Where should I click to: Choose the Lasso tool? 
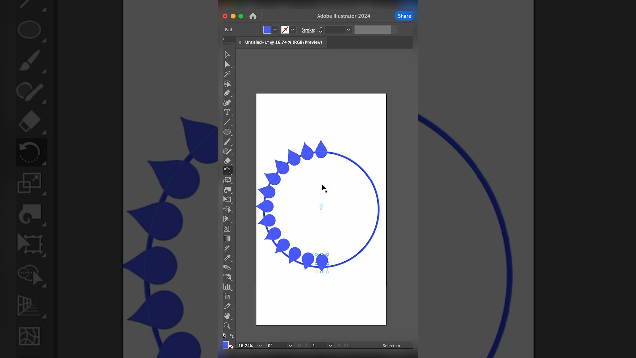(x=227, y=84)
